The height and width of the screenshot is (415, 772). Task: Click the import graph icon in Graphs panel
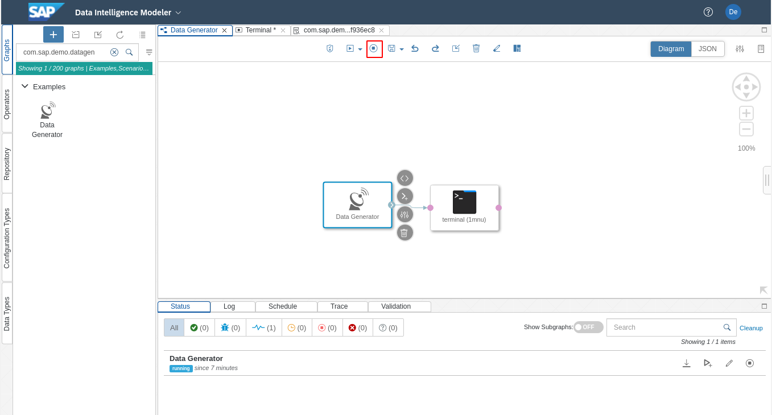point(76,35)
